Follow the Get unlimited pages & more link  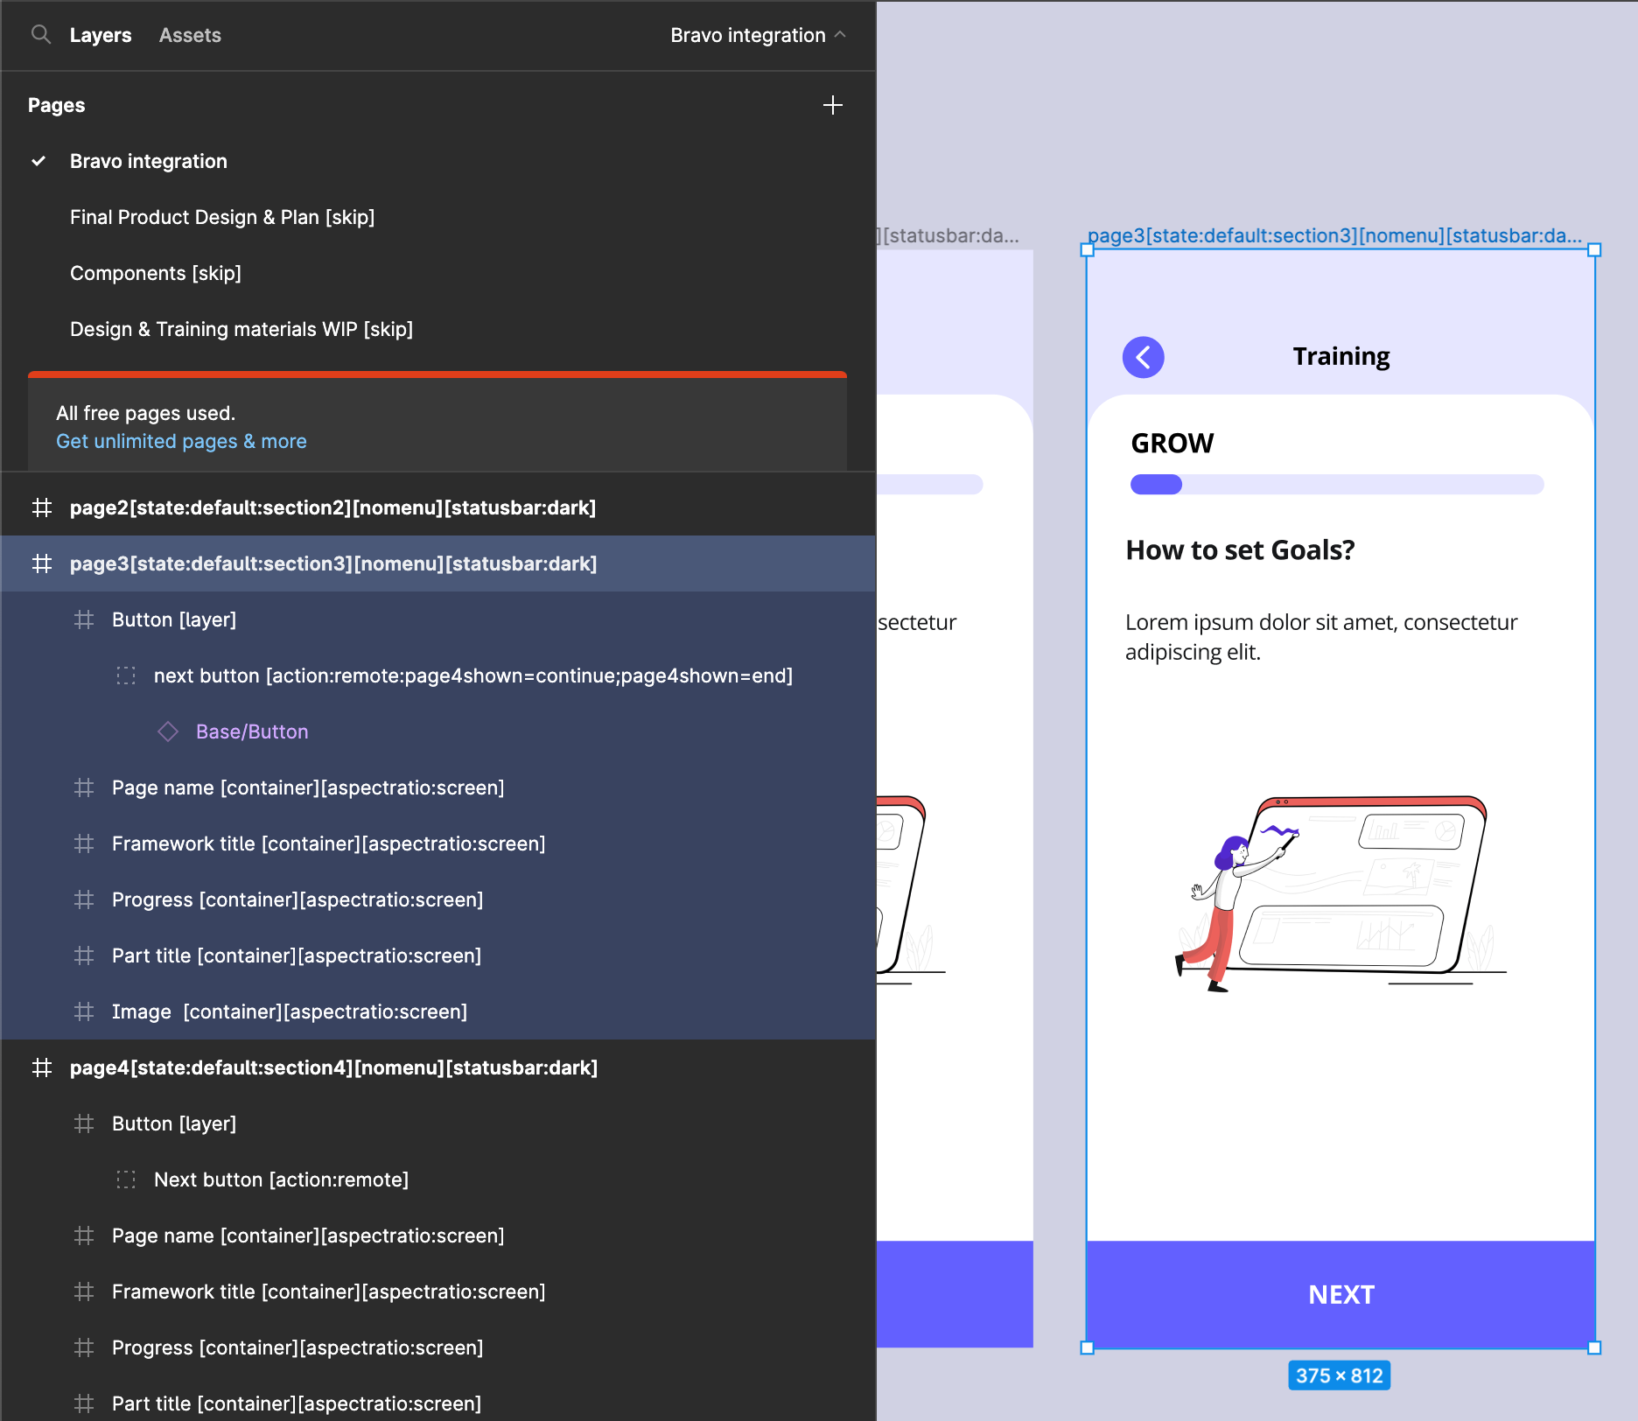tap(181, 441)
